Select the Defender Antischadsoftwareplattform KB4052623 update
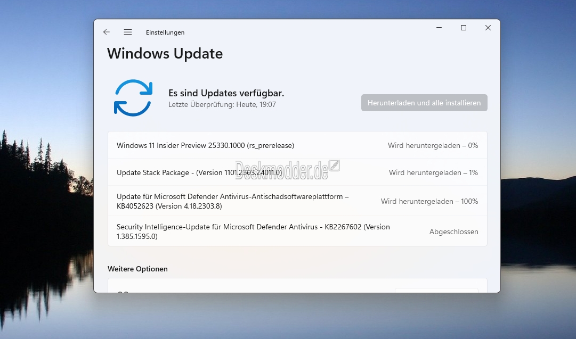This screenshot has width=576, height=339. point(297,201)
